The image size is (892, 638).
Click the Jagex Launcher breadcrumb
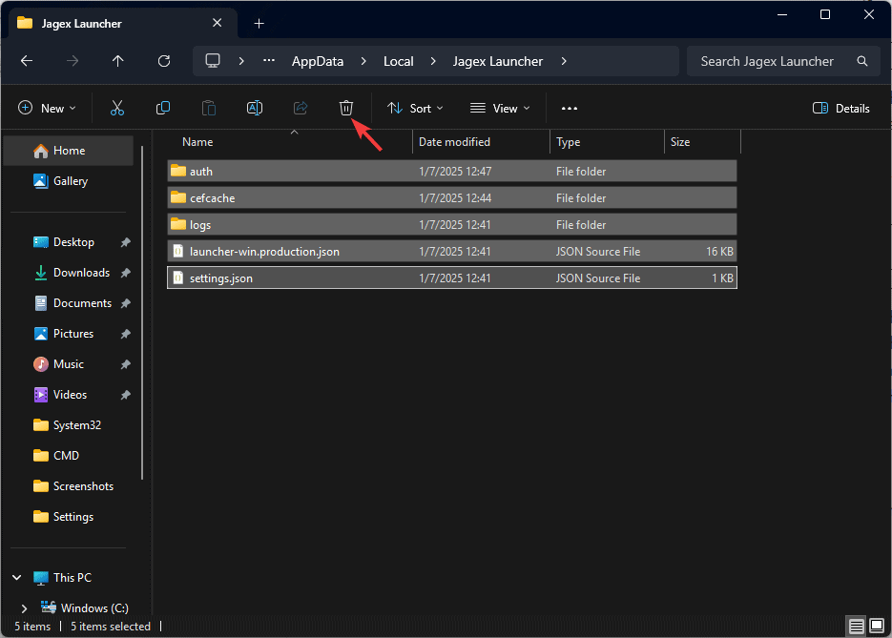(498, 61)
